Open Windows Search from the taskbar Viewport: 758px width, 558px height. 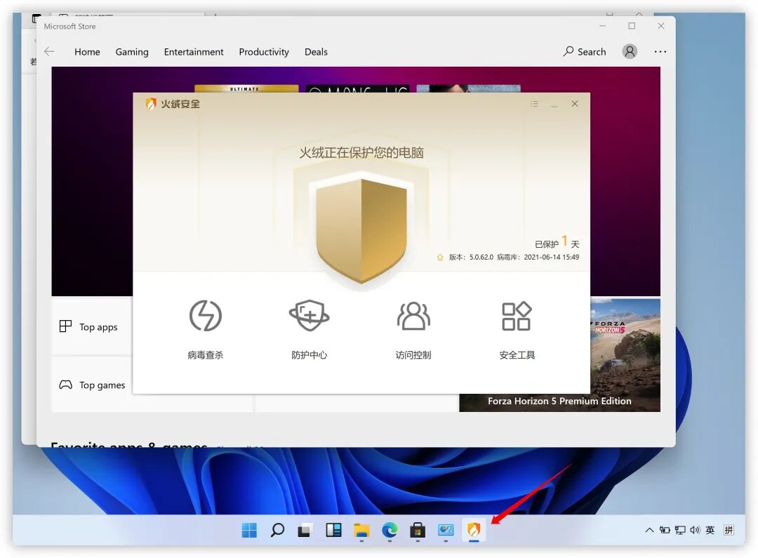tap(277, 530)
